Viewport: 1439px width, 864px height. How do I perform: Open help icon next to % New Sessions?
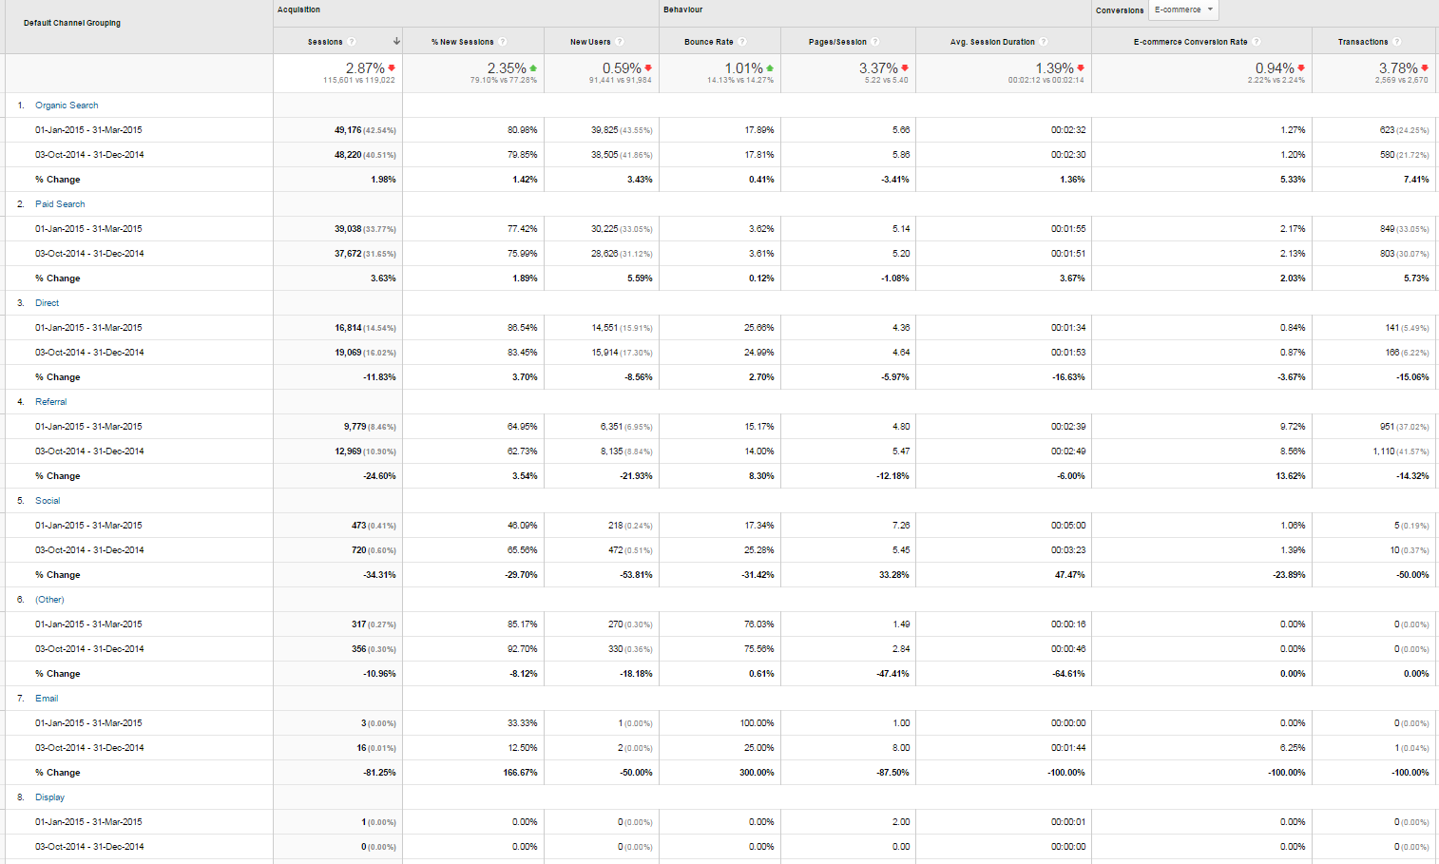(503, 42)
